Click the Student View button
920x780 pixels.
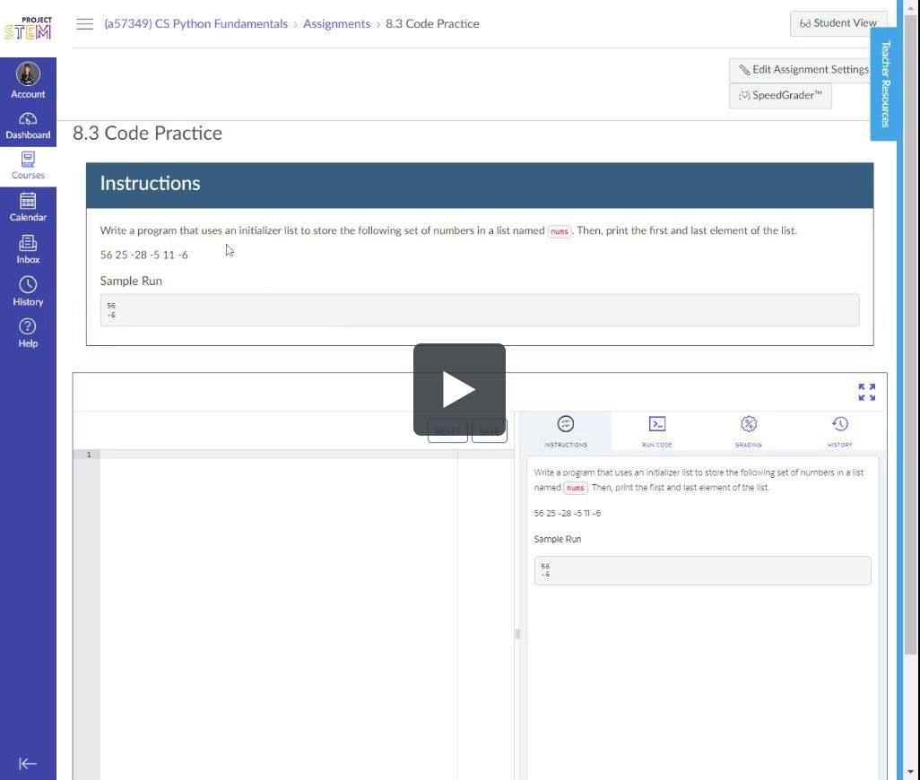[x=838, y=23]
